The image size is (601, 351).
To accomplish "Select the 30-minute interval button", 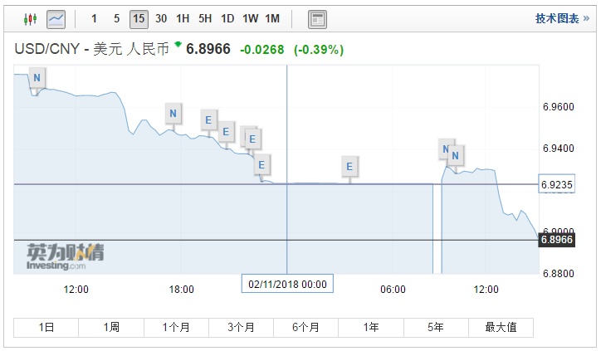I will [x=160, y=18].
